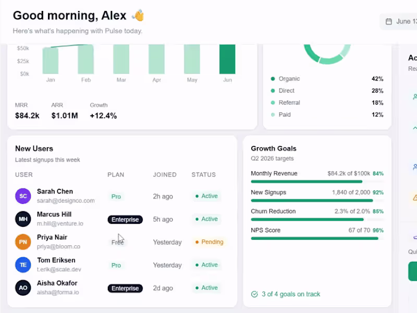Click the MRR value $84.2k

tap(27, 116)
